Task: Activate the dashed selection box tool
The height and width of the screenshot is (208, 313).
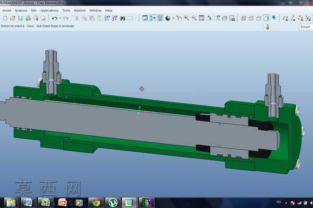Action: pos(130,18)
